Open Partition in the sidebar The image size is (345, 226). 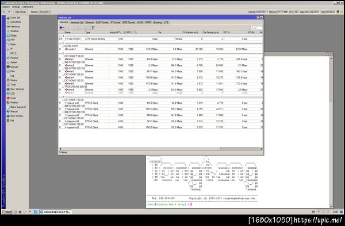[x=14, y=103]
